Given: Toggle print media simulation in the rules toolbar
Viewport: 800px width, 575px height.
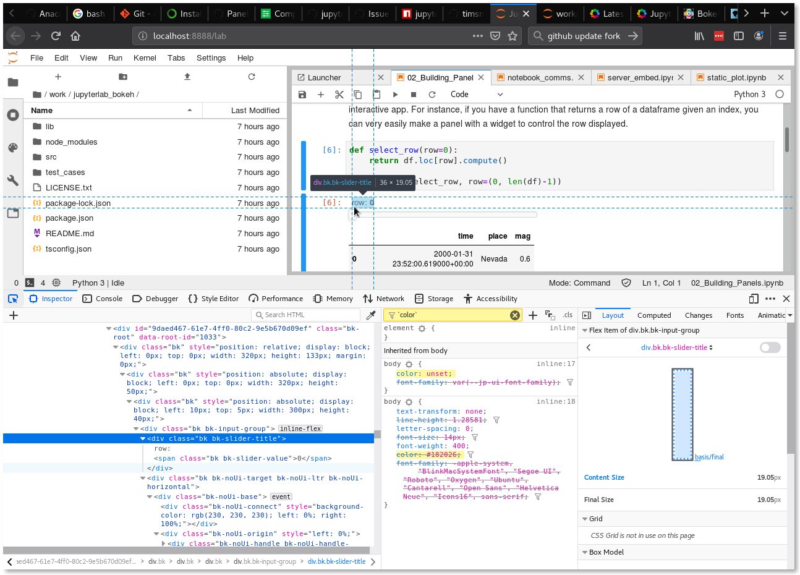Looking at the screenshot, I should (x=550, y=315).
